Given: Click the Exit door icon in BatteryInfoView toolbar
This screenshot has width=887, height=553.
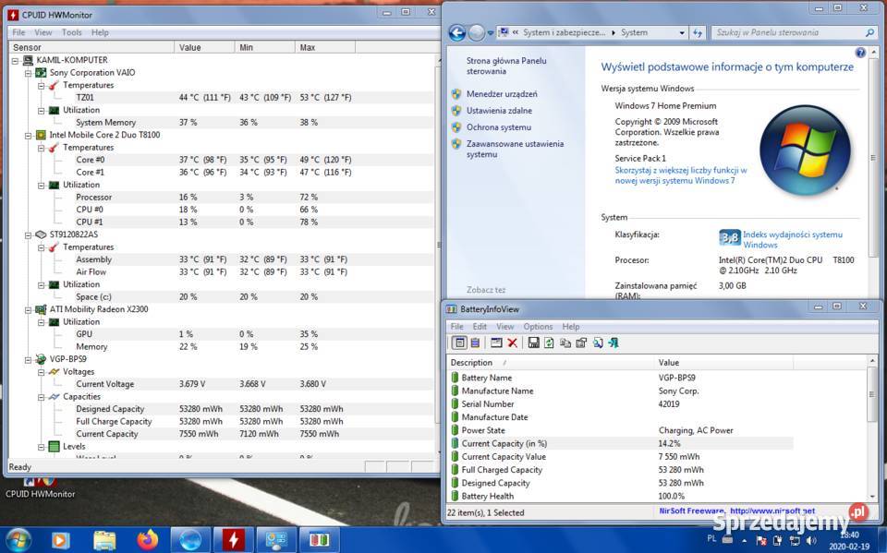Looking at the screenshot, I should pos(614,343).
